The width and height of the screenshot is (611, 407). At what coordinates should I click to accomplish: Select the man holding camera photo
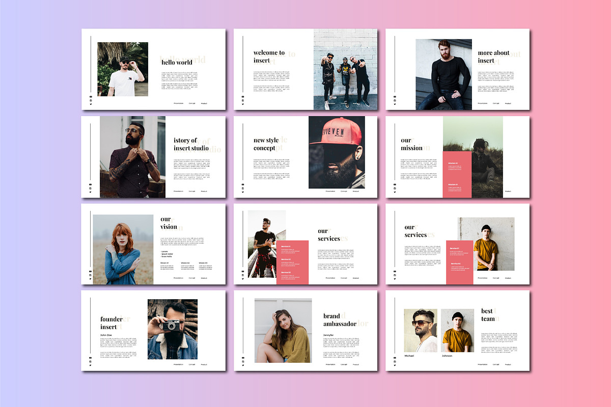click(x=173, y=329)
